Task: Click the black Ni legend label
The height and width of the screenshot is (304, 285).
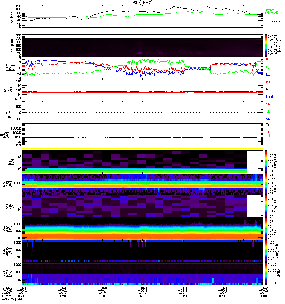Action: click(268, 89)
